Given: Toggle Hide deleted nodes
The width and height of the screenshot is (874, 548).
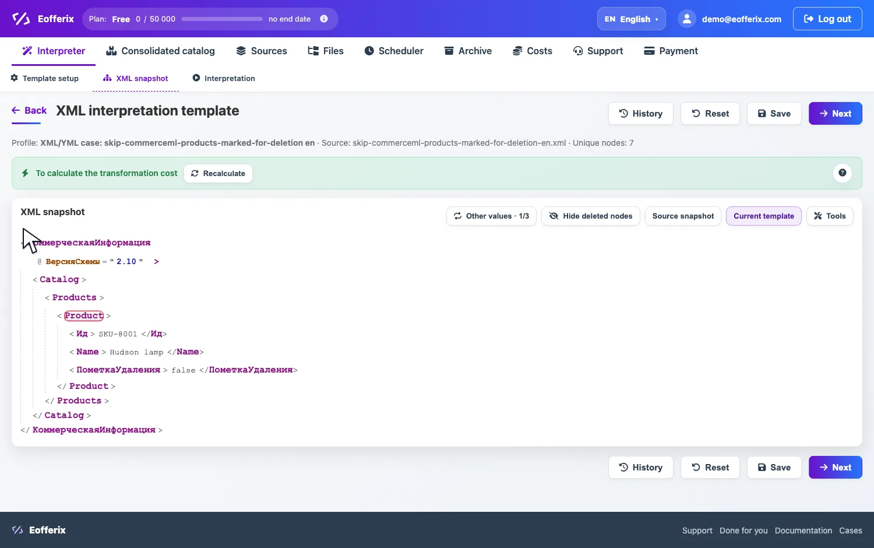Looking at the screenshot, I should coord(591,216).
